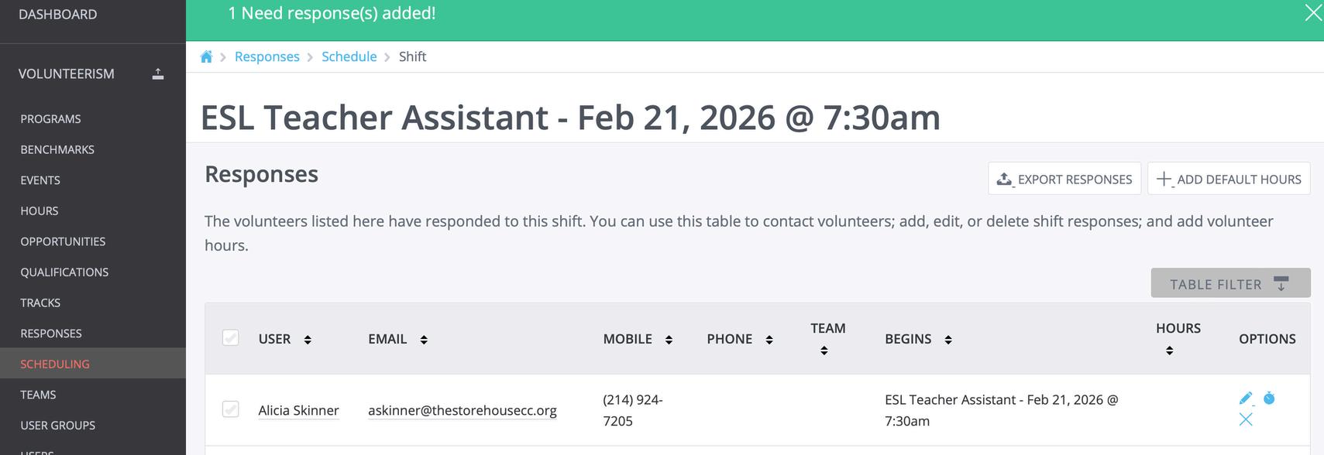Click the stopwatch icon for Alicia Skinner
The height and width of the screenshot is (455, 1324).
[x=1269, y=399]
